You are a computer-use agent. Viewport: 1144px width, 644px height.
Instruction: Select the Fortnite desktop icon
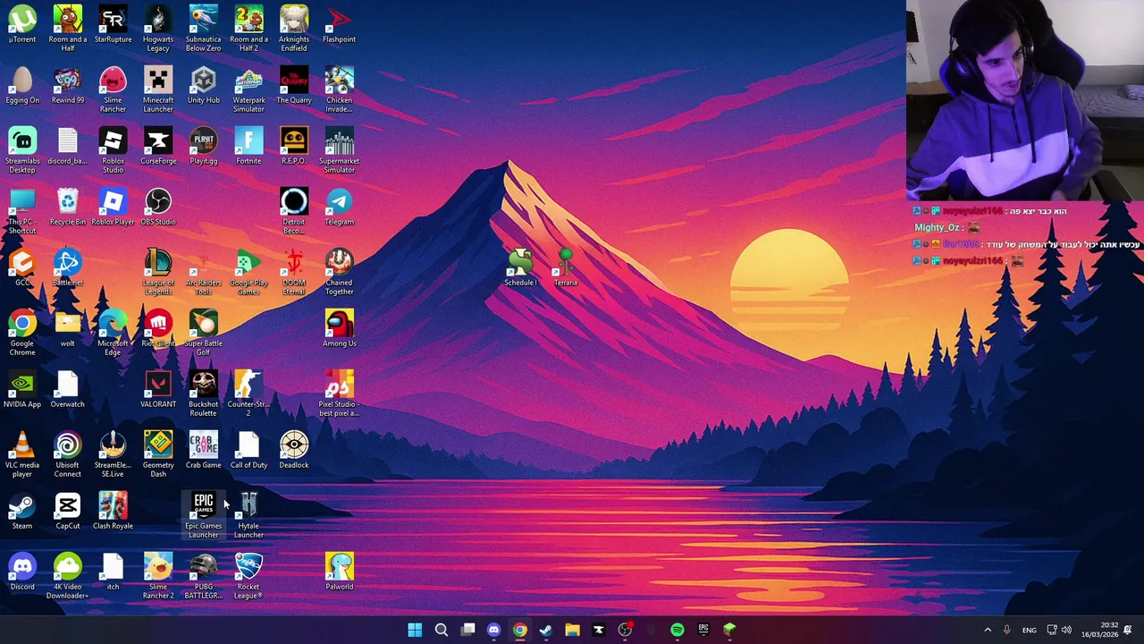click(248, 146)
